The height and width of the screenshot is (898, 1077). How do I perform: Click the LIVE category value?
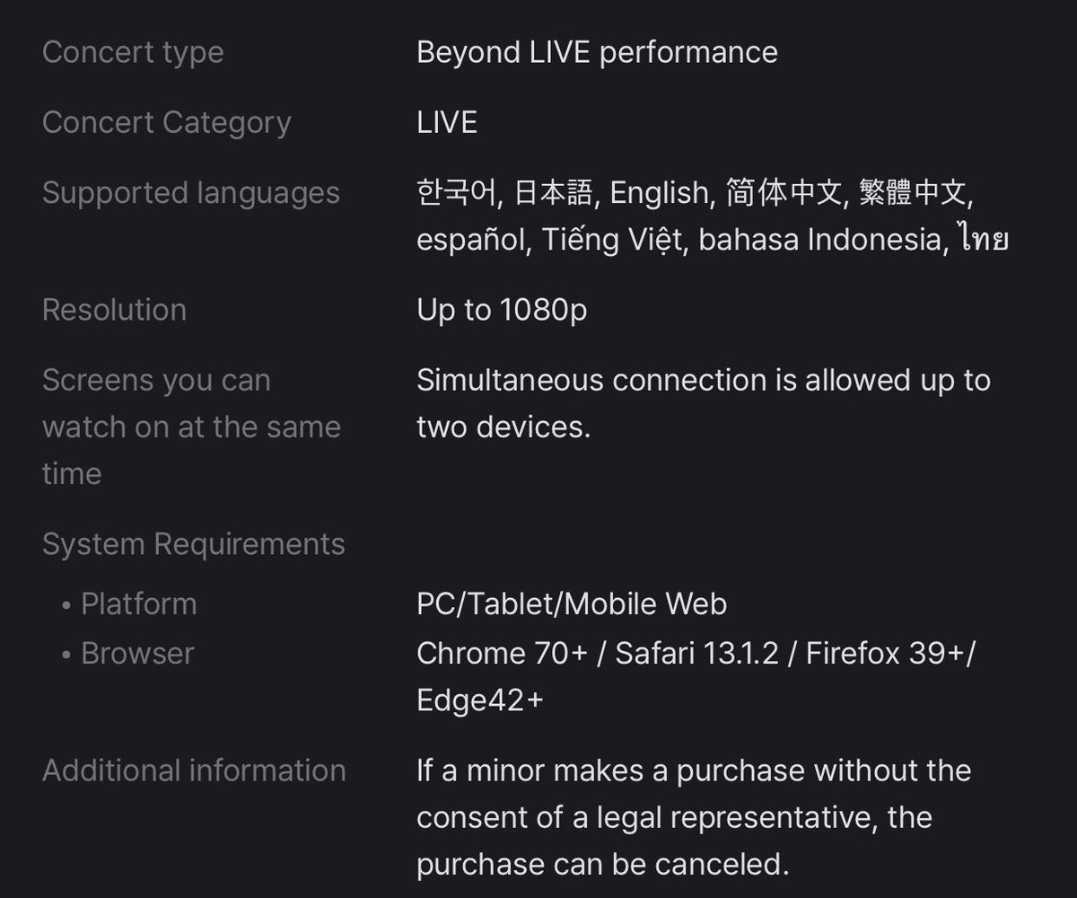pyautogui.click(x=447, y=122)
